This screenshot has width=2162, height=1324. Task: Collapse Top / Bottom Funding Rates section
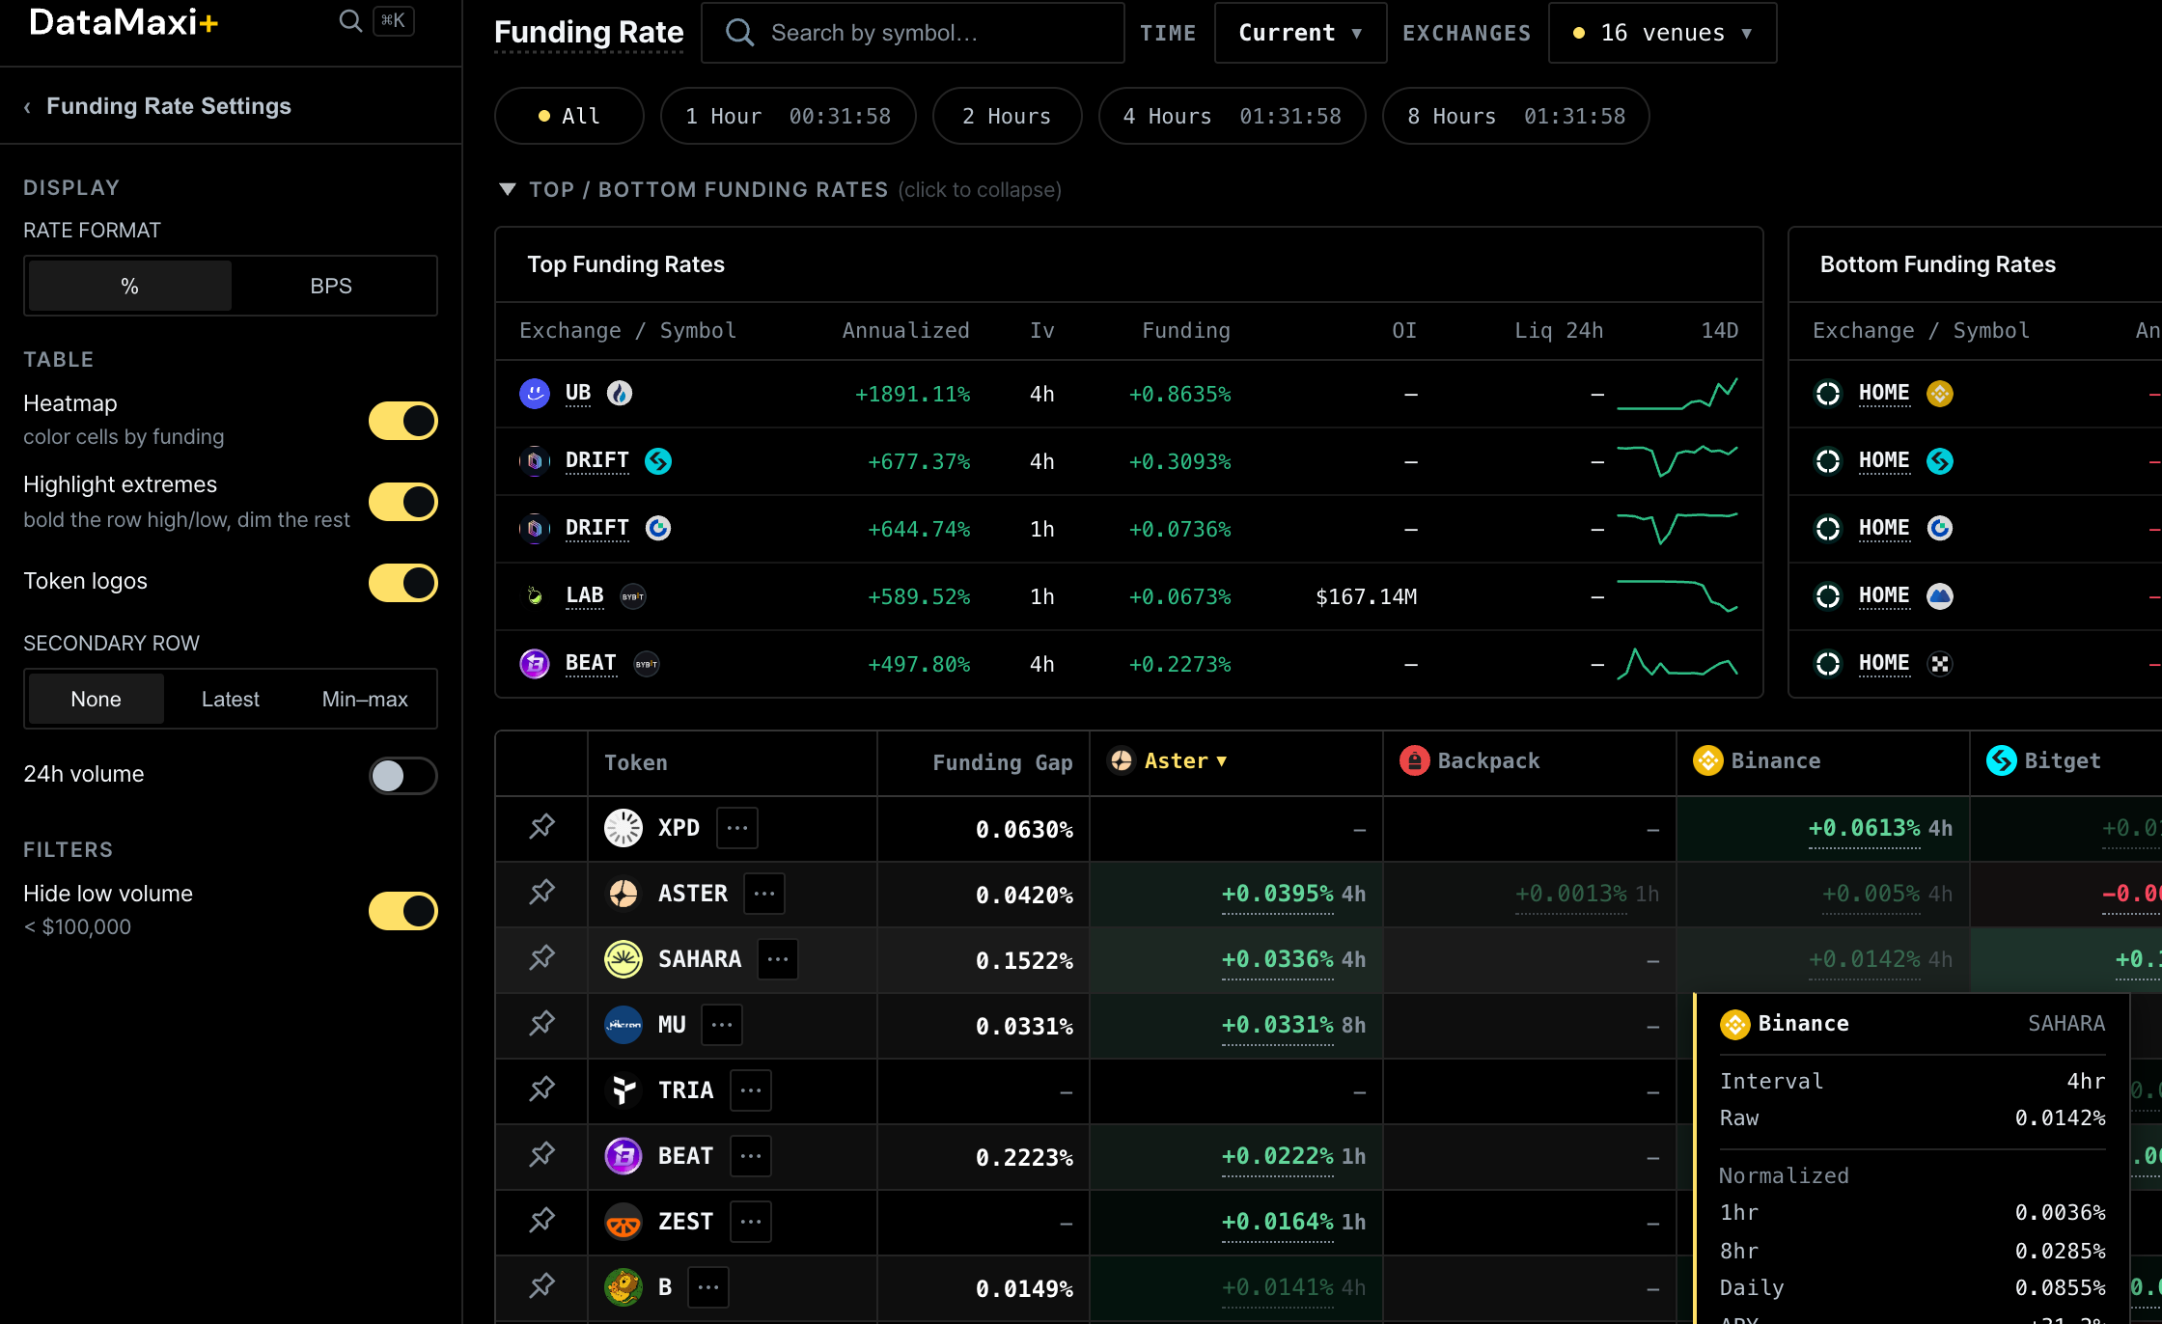[780, 190]
